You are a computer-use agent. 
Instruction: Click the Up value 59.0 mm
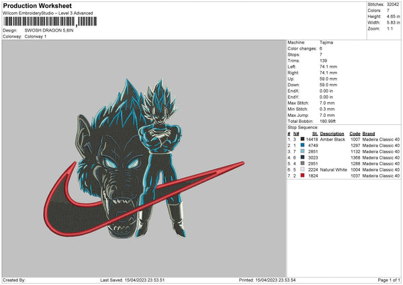(x=328, y=79)
